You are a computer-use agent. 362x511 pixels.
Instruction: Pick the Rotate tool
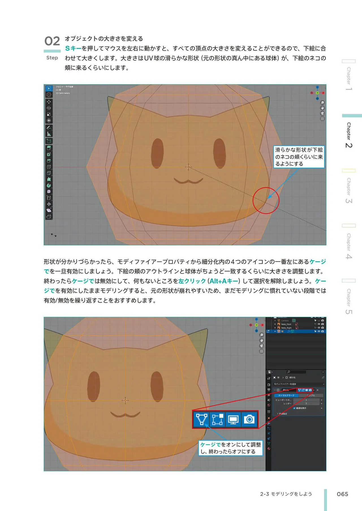click(x=49, y=108)
